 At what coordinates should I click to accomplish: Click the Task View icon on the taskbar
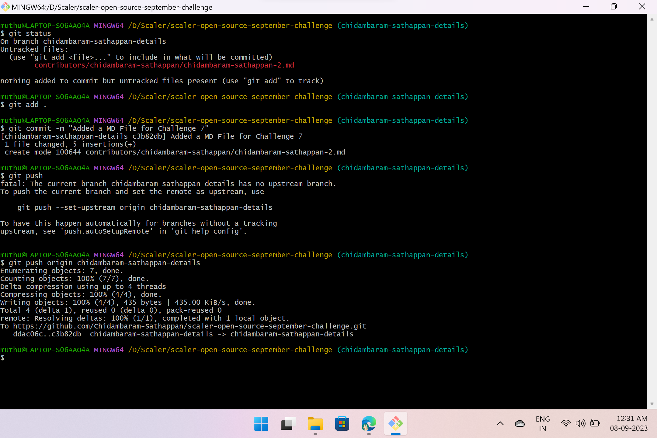(288, 423)
